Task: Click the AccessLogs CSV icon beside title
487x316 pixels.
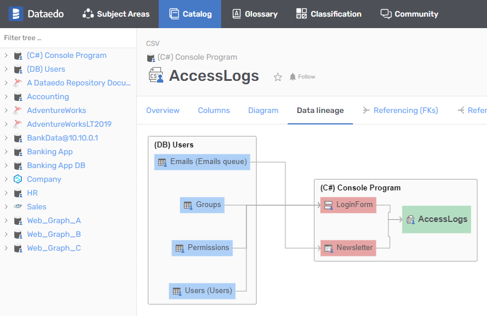Action: coord(155,76)
